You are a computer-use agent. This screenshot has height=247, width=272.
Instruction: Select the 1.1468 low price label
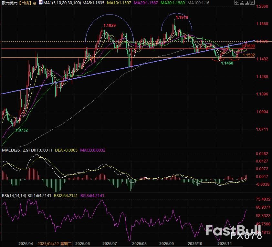point(227,63)
